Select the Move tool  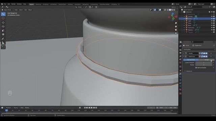(x=3, y=23)
